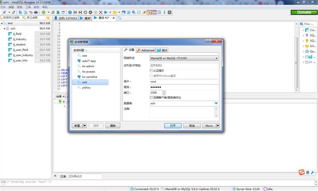
Task: Click the black stop square icon ending toolbar
Action: pyautogui.click(x=170, y=12)
